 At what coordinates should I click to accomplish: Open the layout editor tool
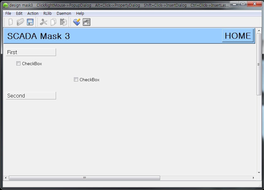87,22
